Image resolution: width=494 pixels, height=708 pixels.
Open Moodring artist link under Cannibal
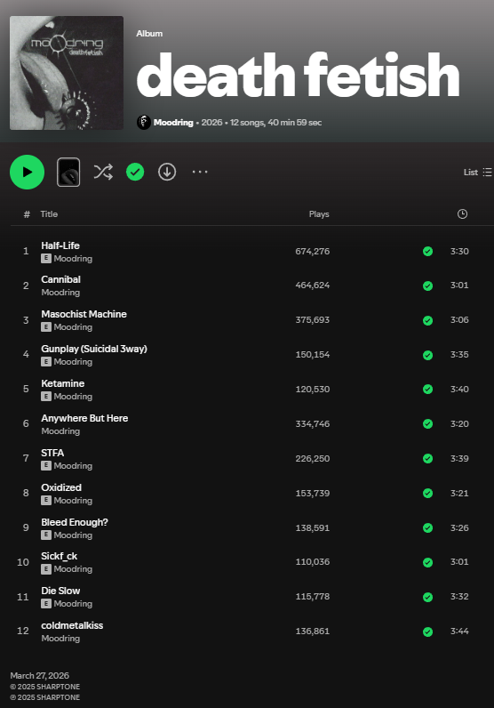(x=60, y=293)
